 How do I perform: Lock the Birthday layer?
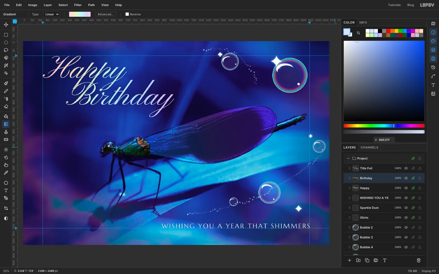click(x=420, y=178)
